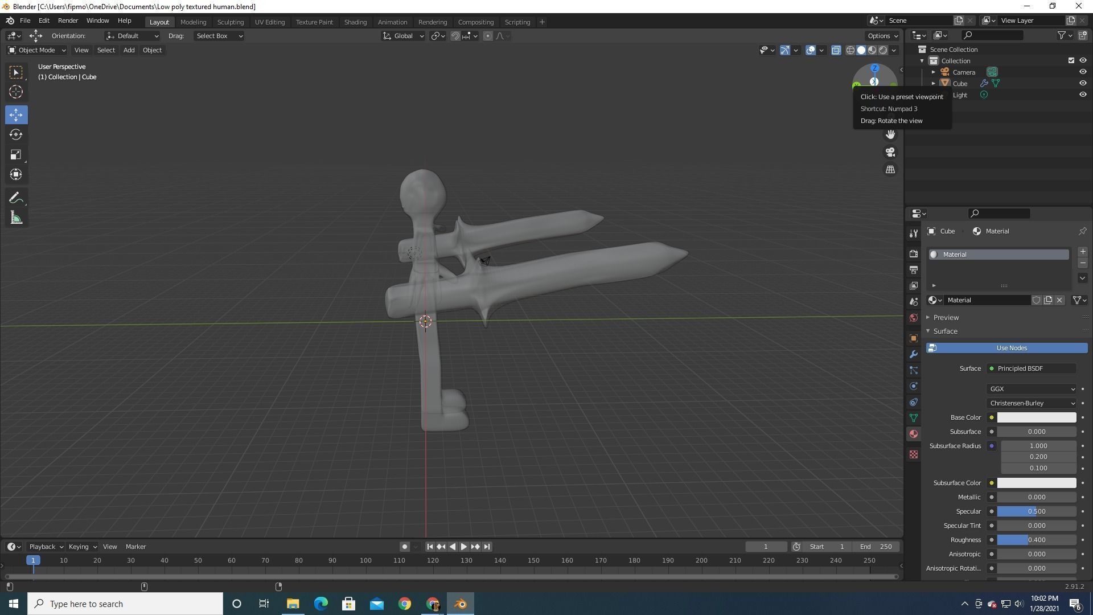Adjust the Roughness slider value

(1036, 539)
